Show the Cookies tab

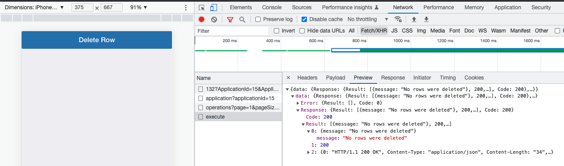474,78
